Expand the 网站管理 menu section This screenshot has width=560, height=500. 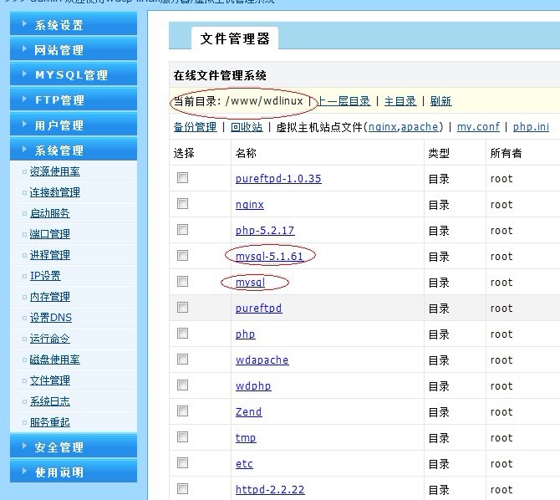pyautogui.click(x=74, y=49)
